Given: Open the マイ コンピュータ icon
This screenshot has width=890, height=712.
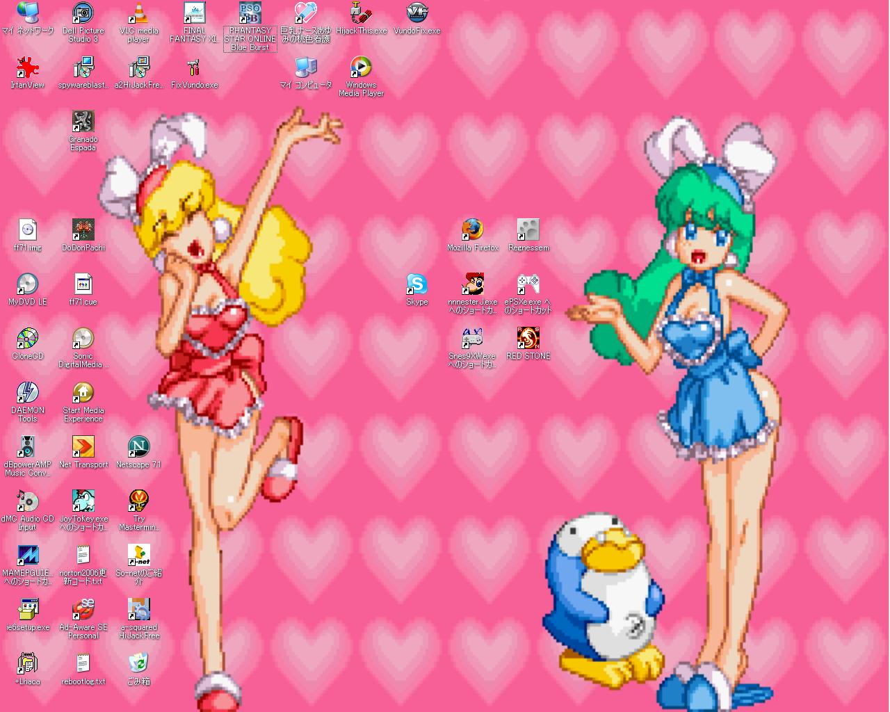Looking at the screenshot, I should pos(306,67).
